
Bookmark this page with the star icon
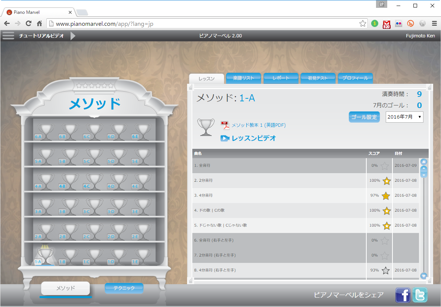(363, 24)
